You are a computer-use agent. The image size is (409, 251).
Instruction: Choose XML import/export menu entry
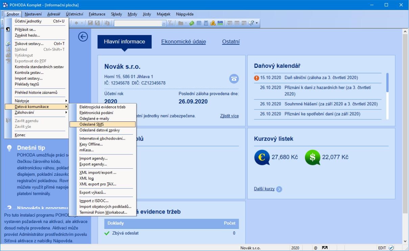coord(102,172)
